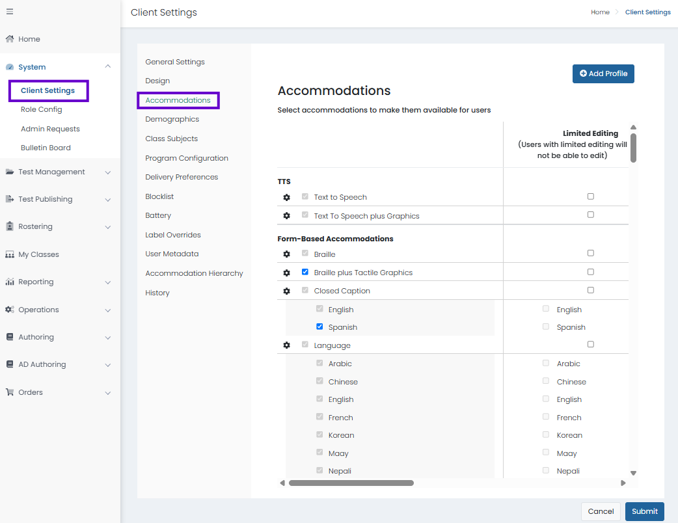
Task: Click the Submit button
Action: pos(644,511)
